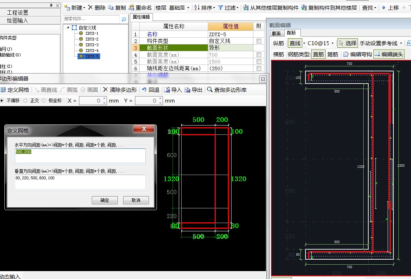Image resolution: width=411 pixels, height=279 pixels.
Task: Open the 排序 dropdown arrow
Action: 214,8
